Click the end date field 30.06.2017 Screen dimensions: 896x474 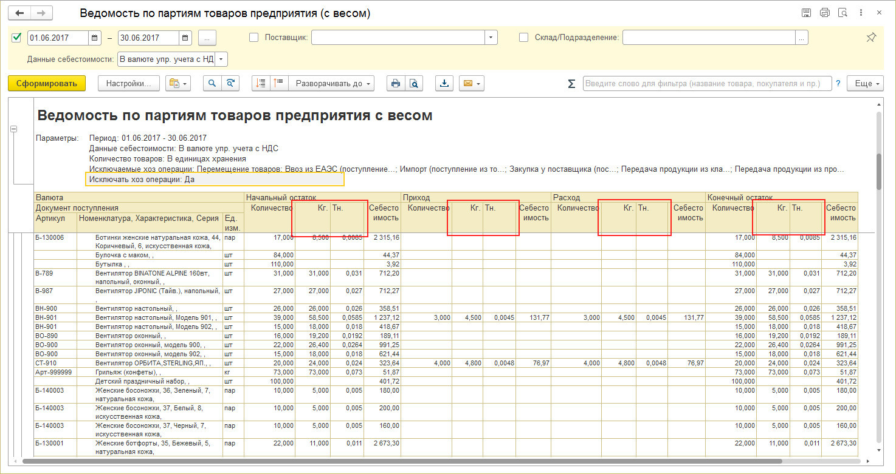click(148, 38)
